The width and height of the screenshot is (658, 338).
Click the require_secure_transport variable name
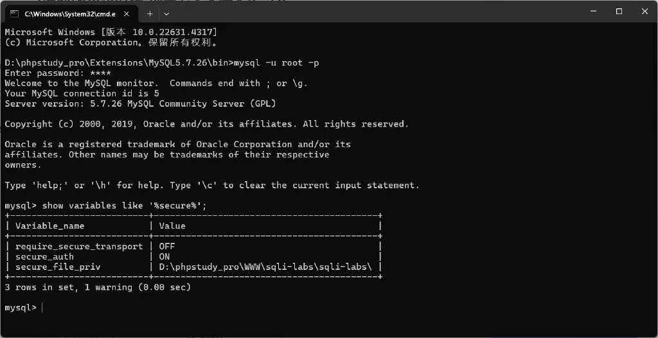click(x=79, y=247)
